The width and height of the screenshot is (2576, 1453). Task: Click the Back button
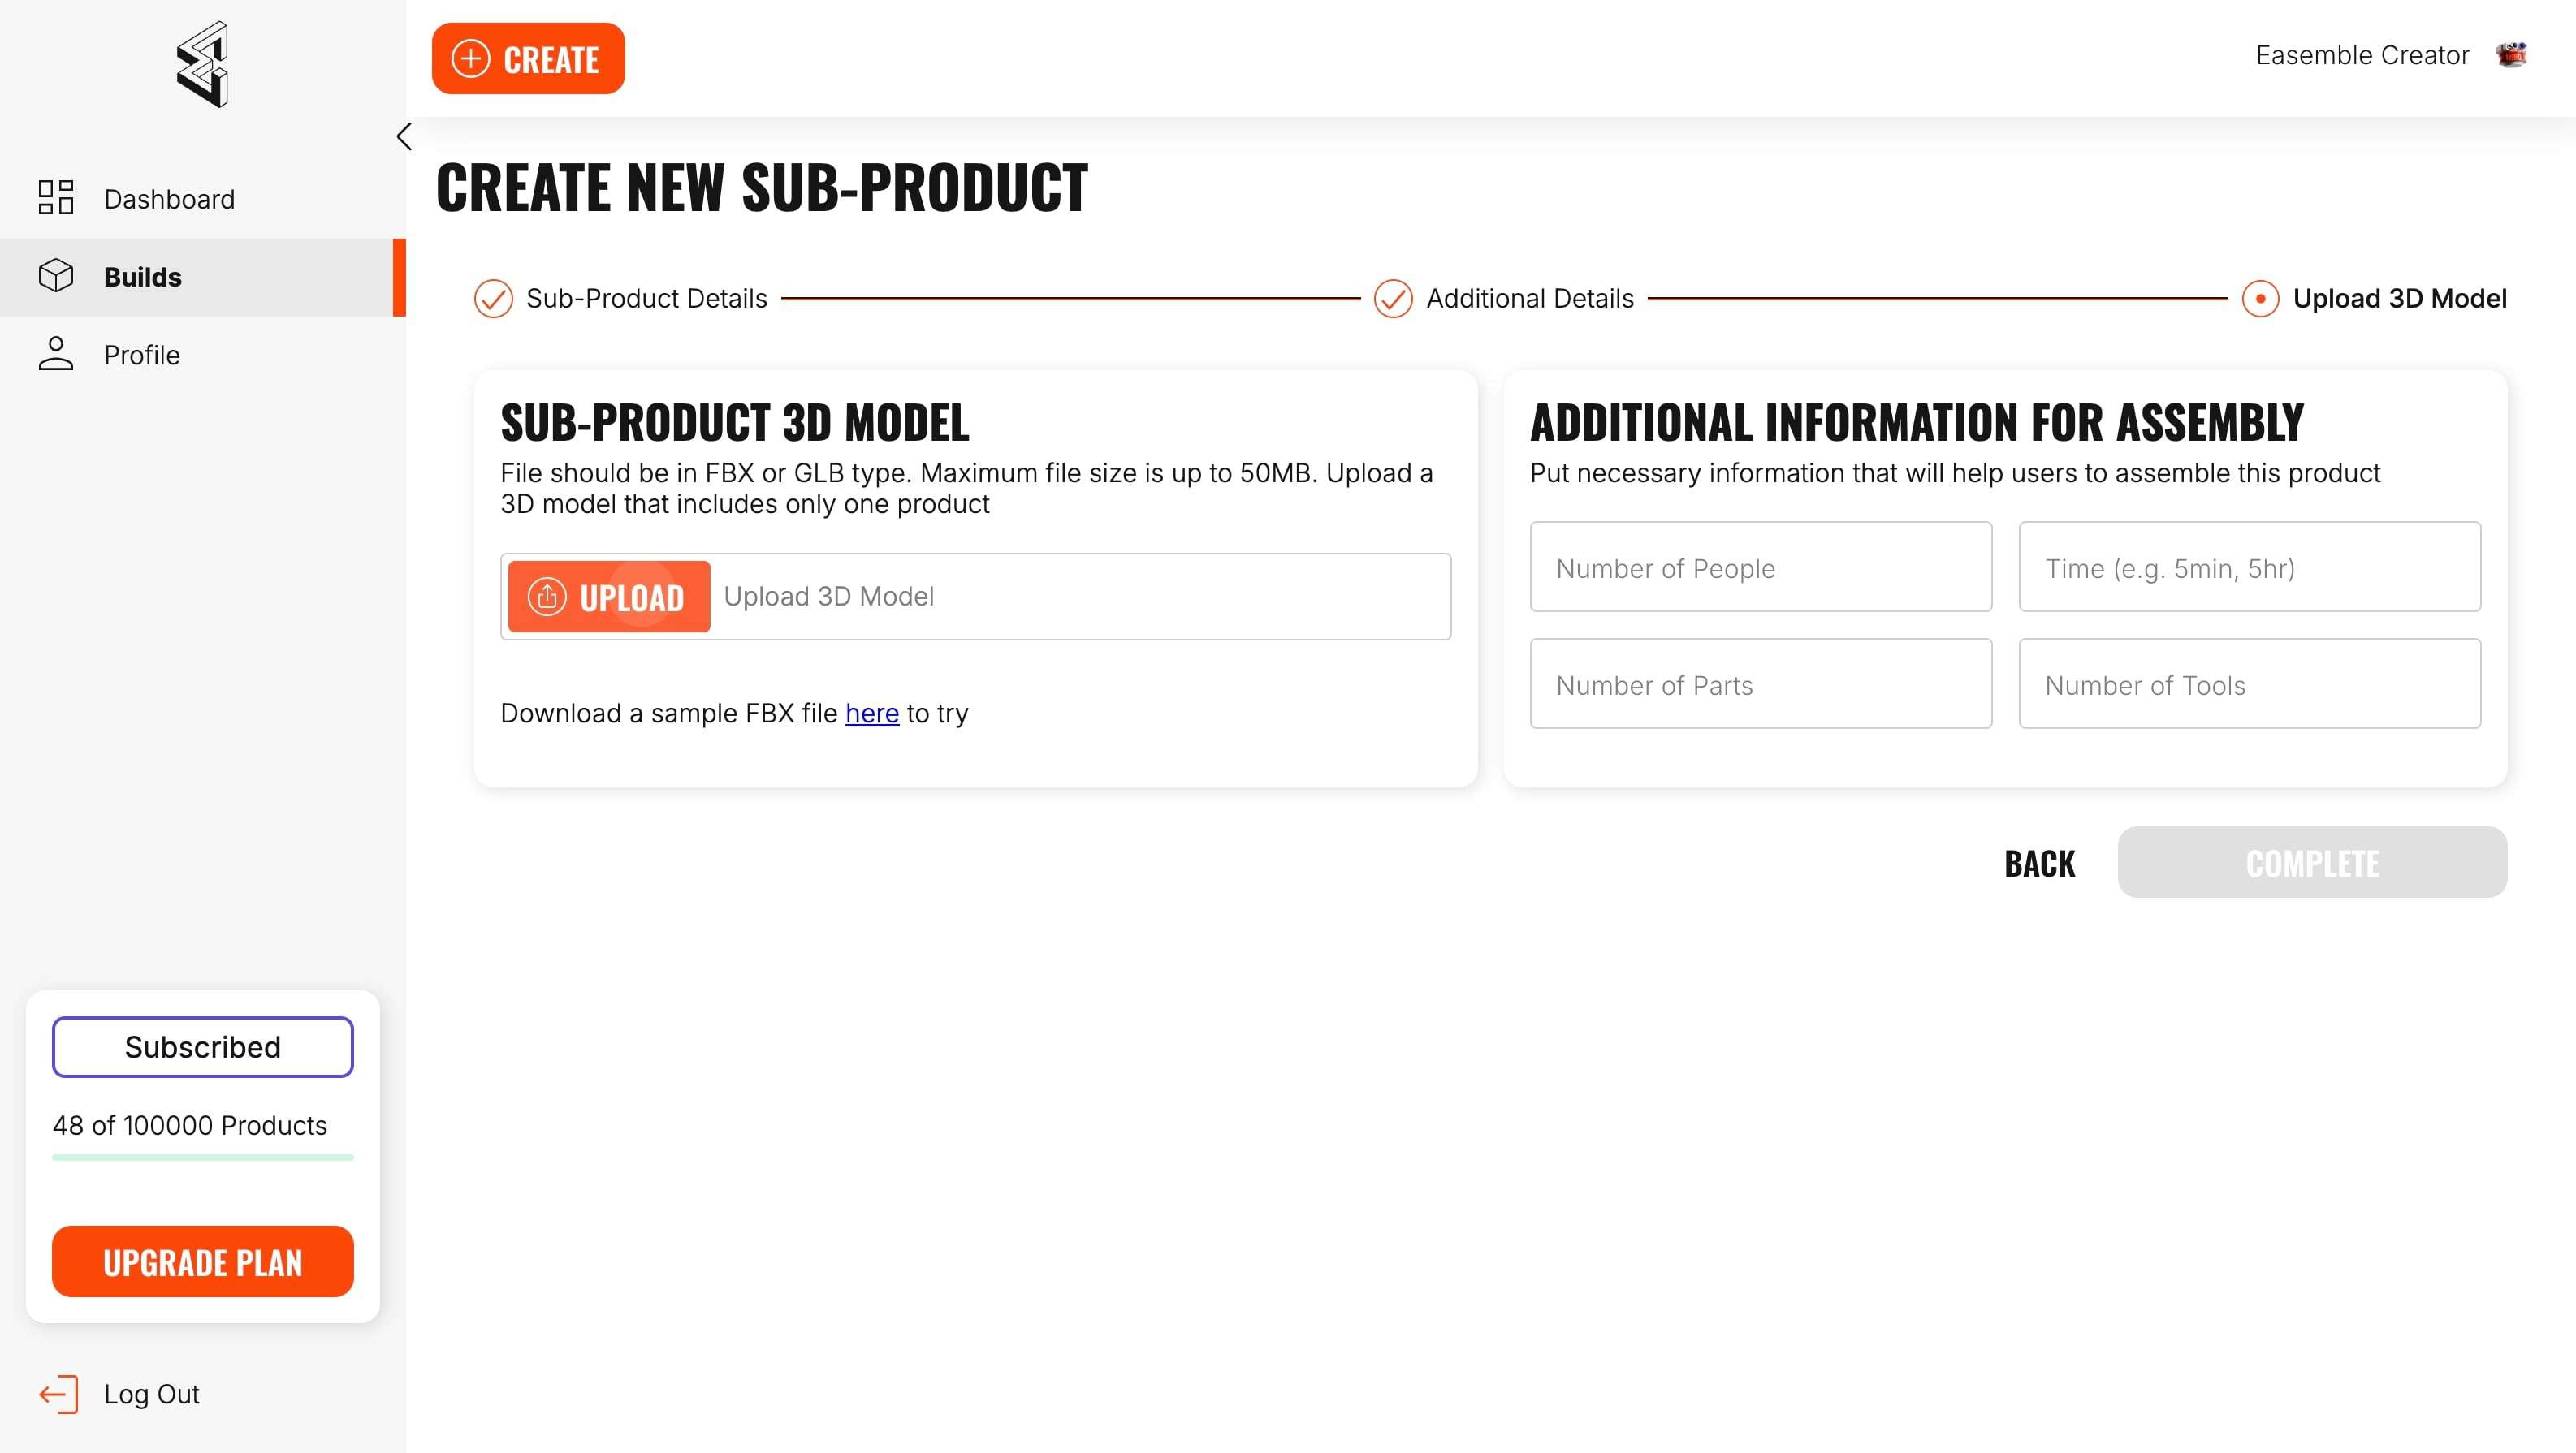coord(2039,862)
